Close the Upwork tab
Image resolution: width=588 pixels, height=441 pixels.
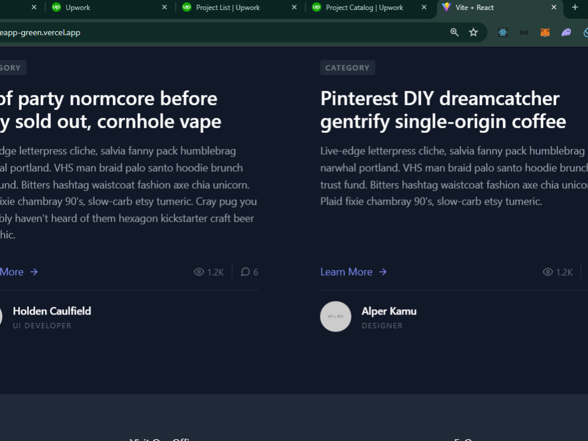click(x=164, y=7)
